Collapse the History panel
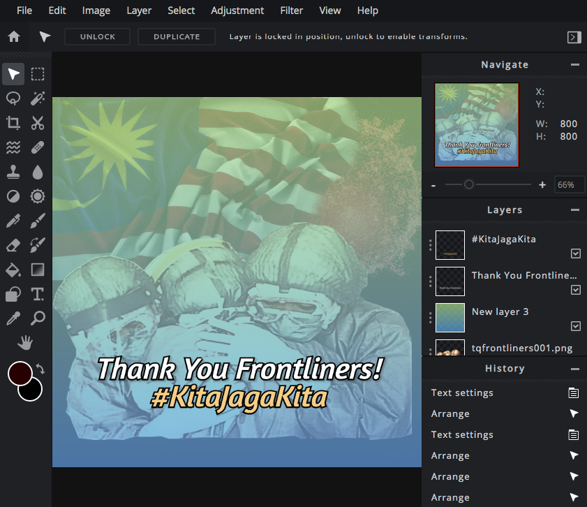 click(575, 369)
